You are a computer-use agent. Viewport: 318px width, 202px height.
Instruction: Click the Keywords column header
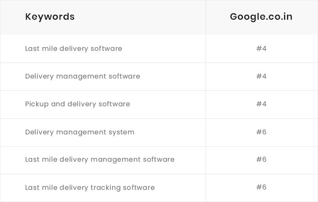50,17
